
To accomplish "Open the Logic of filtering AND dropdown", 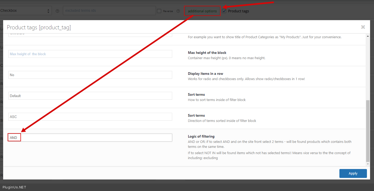I will click(90, 138).
